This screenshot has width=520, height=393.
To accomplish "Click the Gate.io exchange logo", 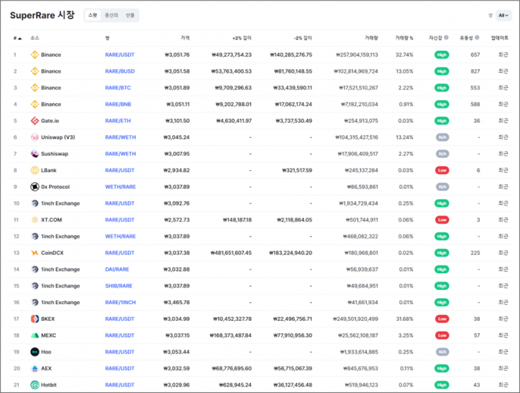I will coord(34,121).
